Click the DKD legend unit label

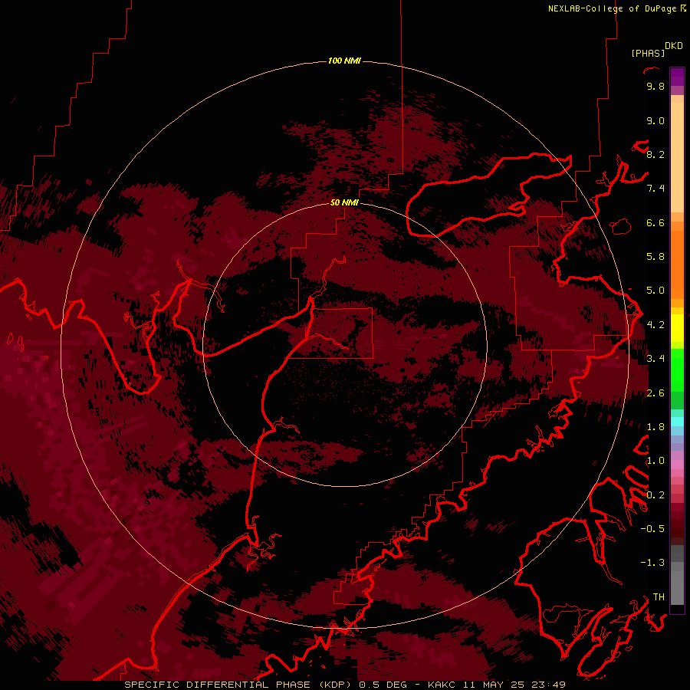pyautogui.click(x=674, y=46)
